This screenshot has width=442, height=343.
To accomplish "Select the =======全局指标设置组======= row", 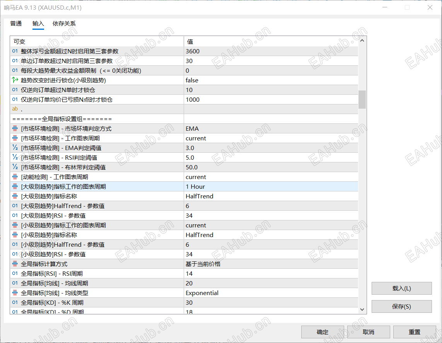I will tap(184, 119).
